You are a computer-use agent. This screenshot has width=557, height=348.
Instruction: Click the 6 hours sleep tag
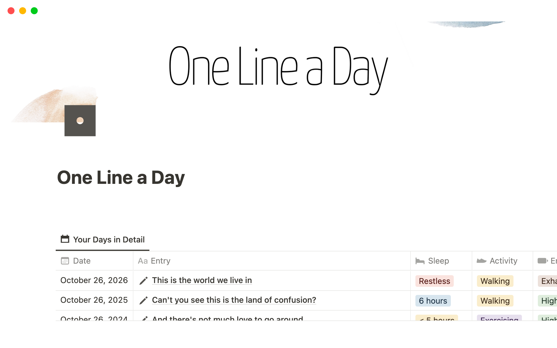[x=433, y=301]
